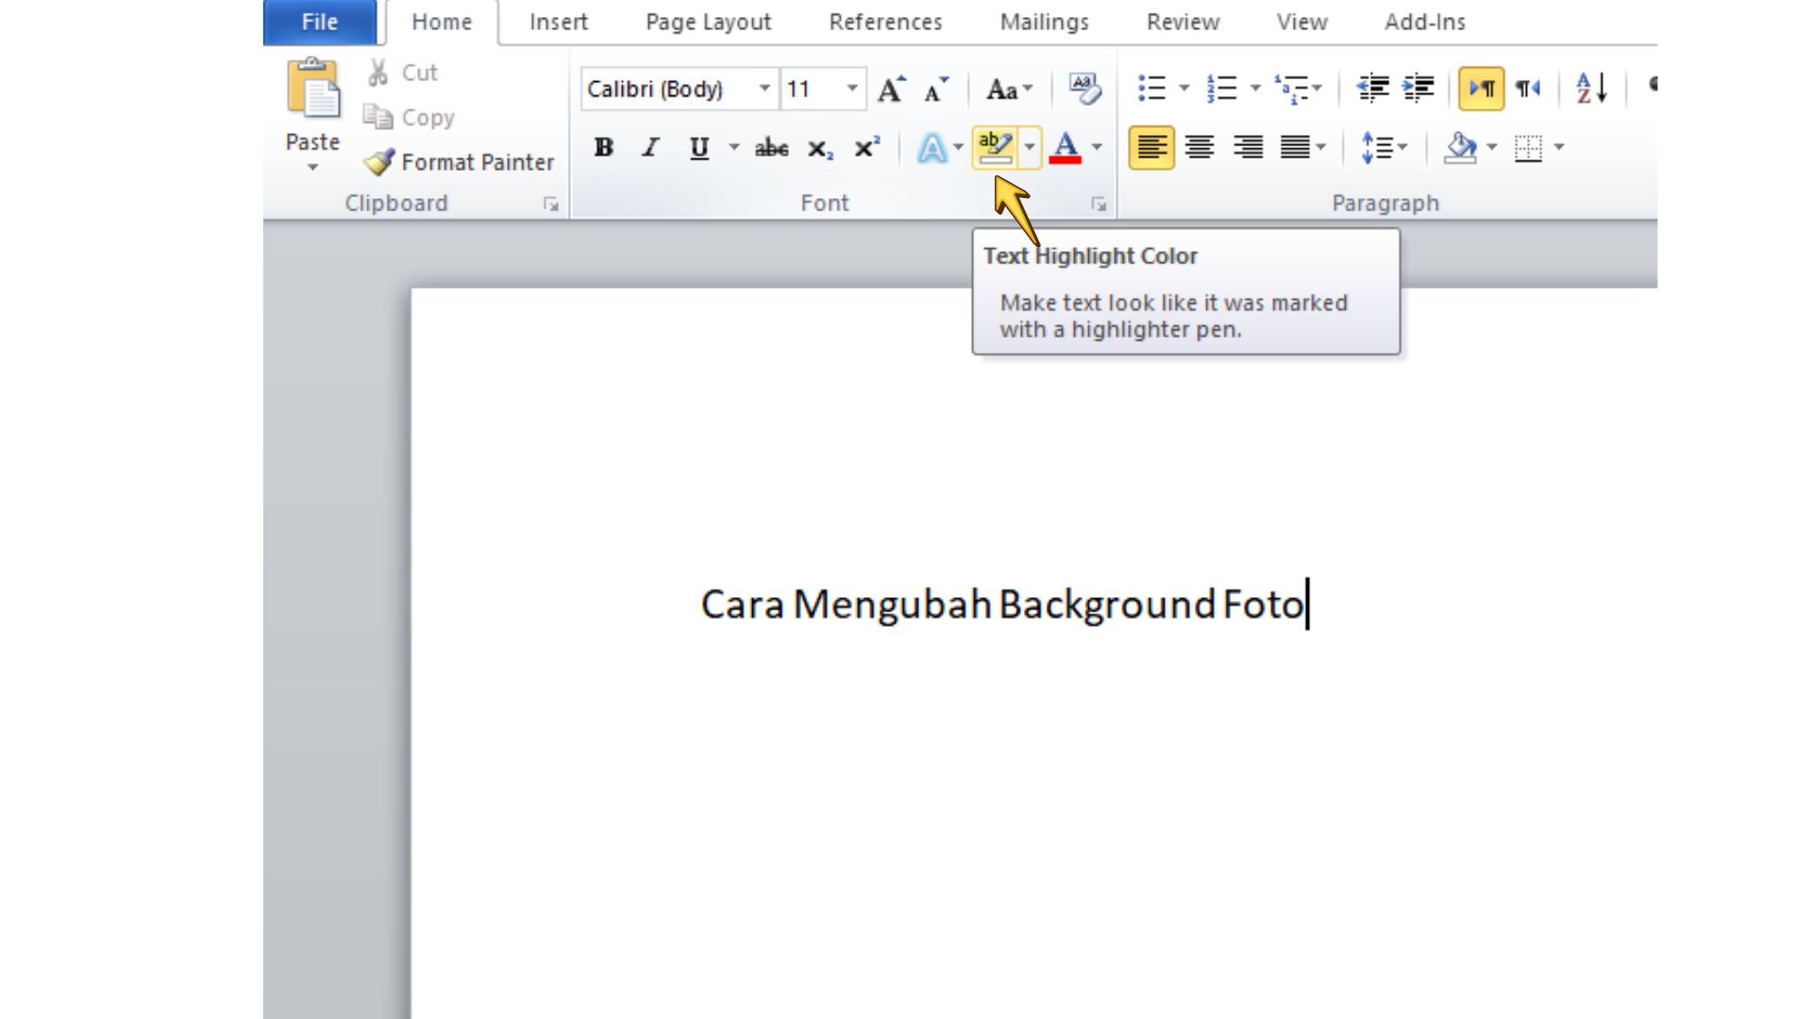Click the Sort icon in Paragraph group
This screenshot has height=1019, width=1812.
(1591, 89)
